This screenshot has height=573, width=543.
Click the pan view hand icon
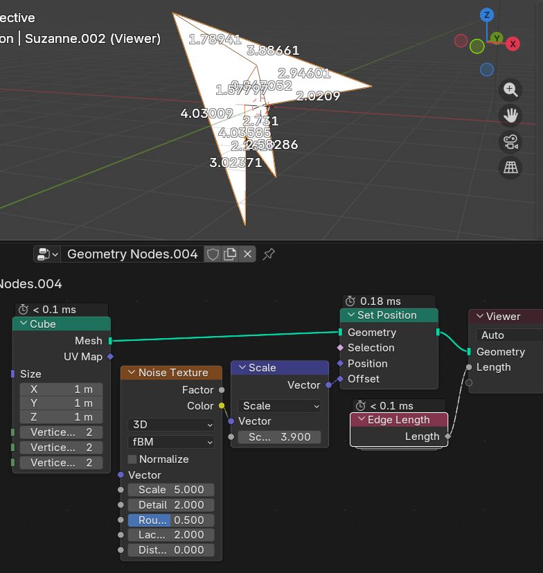pyautogui.click(x=510, y=115)
